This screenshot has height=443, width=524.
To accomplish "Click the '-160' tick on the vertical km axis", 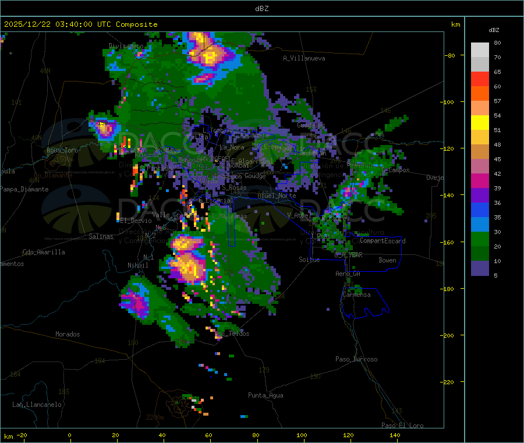I will (x=448, y=242).
